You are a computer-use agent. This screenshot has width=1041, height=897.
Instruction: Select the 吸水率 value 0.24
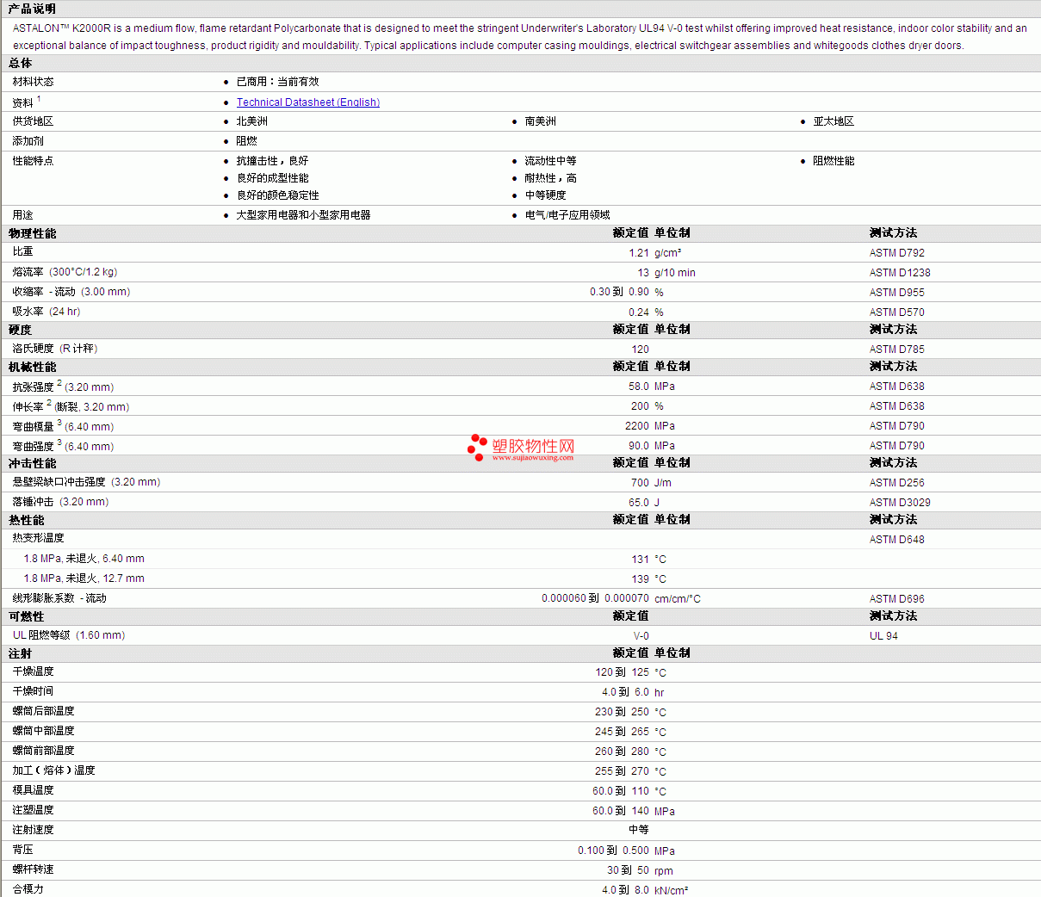click(x=639, y=312)
